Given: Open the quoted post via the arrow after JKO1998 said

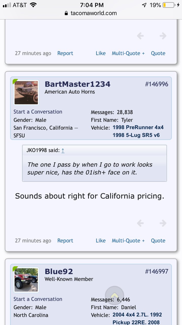Looking at the screenshot, I should pyautogui.click(x=63, y=150).
